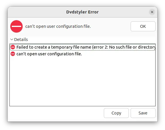Click the red icon beside second list entry
The image size is (165, 130).
tap(13, 54)
